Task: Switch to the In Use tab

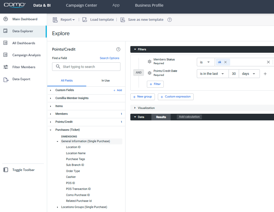Action: coord(105,80)
